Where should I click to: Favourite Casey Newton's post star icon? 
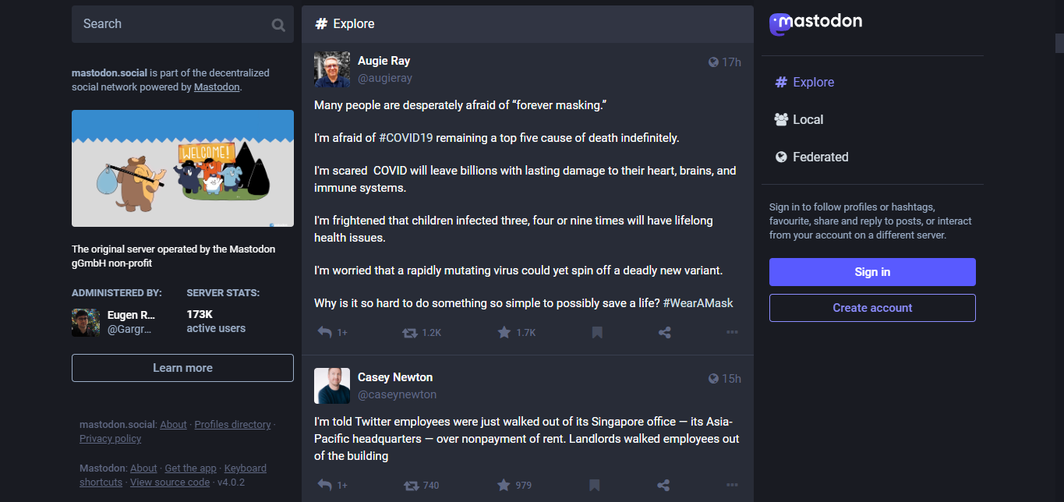pyautogui.click(x=504, y=485)
